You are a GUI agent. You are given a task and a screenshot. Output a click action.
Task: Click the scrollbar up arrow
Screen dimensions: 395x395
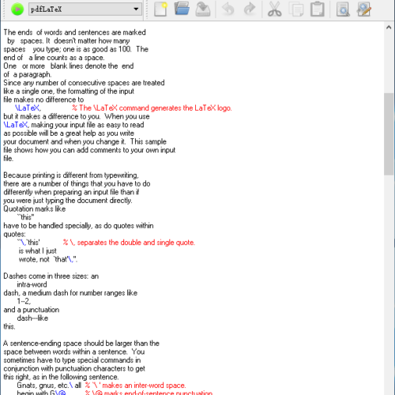(389, 27)
